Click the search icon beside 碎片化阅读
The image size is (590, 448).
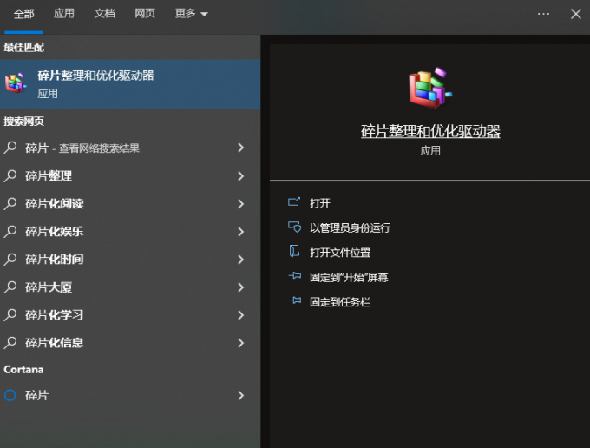pyautogui.click(x=10, y=203)
